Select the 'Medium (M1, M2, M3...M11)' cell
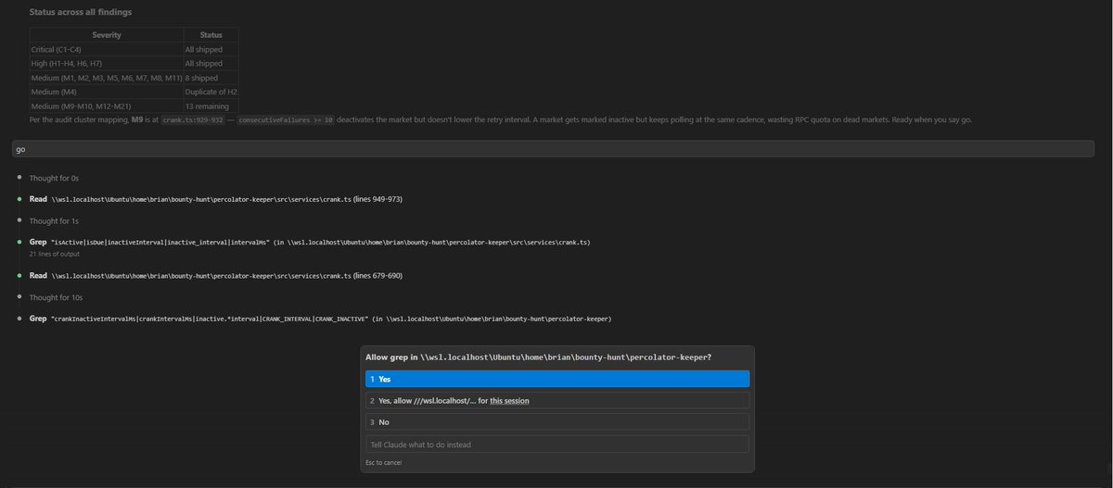Image resolution: width=1113 pixels, height=488 pixels. (107, 78)
